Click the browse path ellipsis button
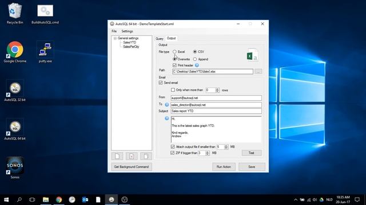 pyautogui.click(x=258, y=71)
